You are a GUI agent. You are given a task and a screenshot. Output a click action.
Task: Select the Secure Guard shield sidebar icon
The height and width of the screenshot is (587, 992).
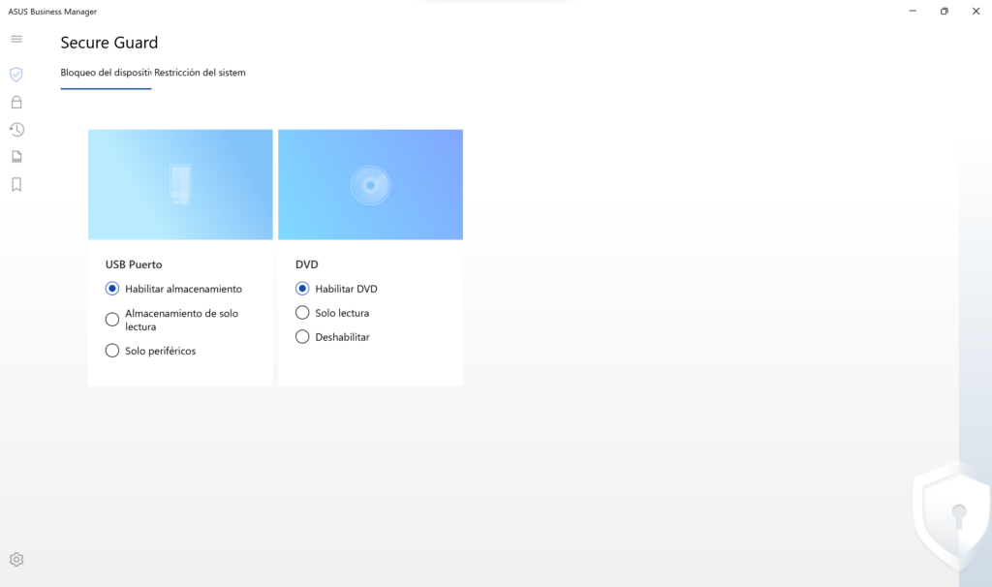pyautogui.click(x=16, y=75)
